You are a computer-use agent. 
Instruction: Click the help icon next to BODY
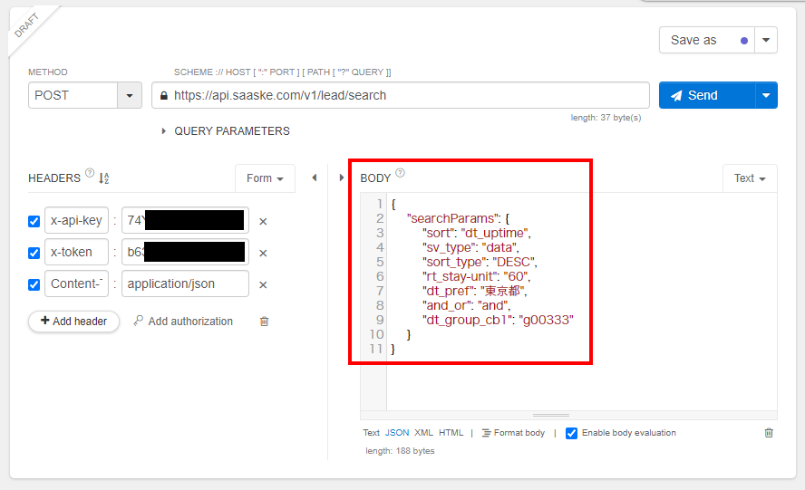[400, 174]
